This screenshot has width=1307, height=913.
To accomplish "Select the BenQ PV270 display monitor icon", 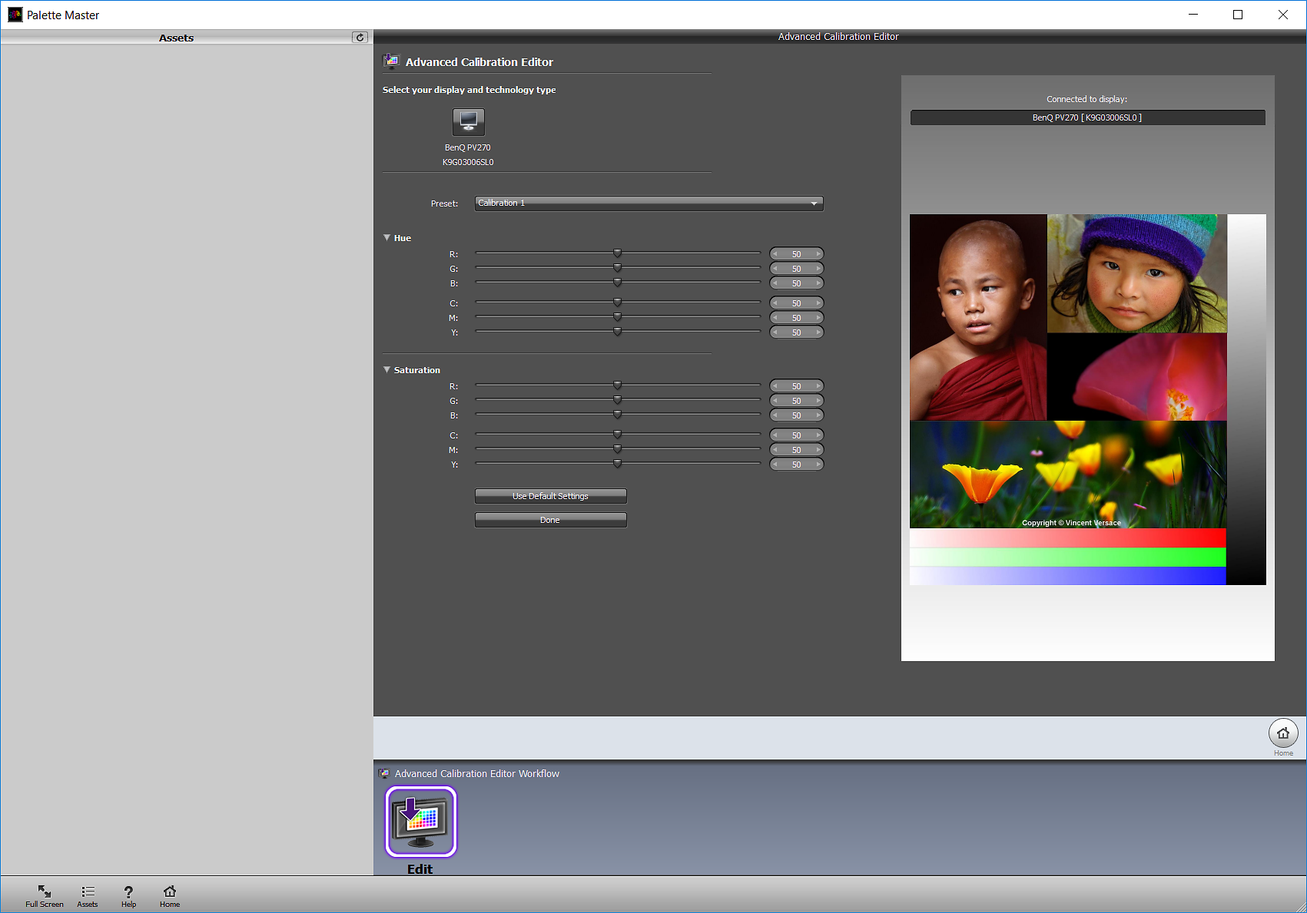I will point(468,121).
